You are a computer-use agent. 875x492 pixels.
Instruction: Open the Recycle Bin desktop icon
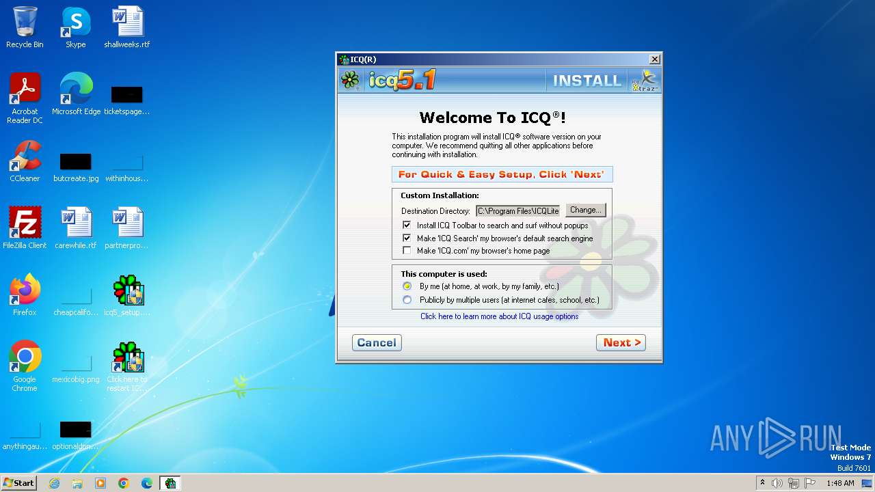tap(25, 27)
